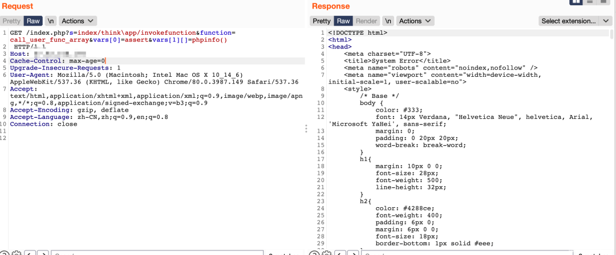The width and height of the screenshot is (616, 255).
Task: Switch to top-bottom stacked layout icon
Action: (x=589, y=1)
